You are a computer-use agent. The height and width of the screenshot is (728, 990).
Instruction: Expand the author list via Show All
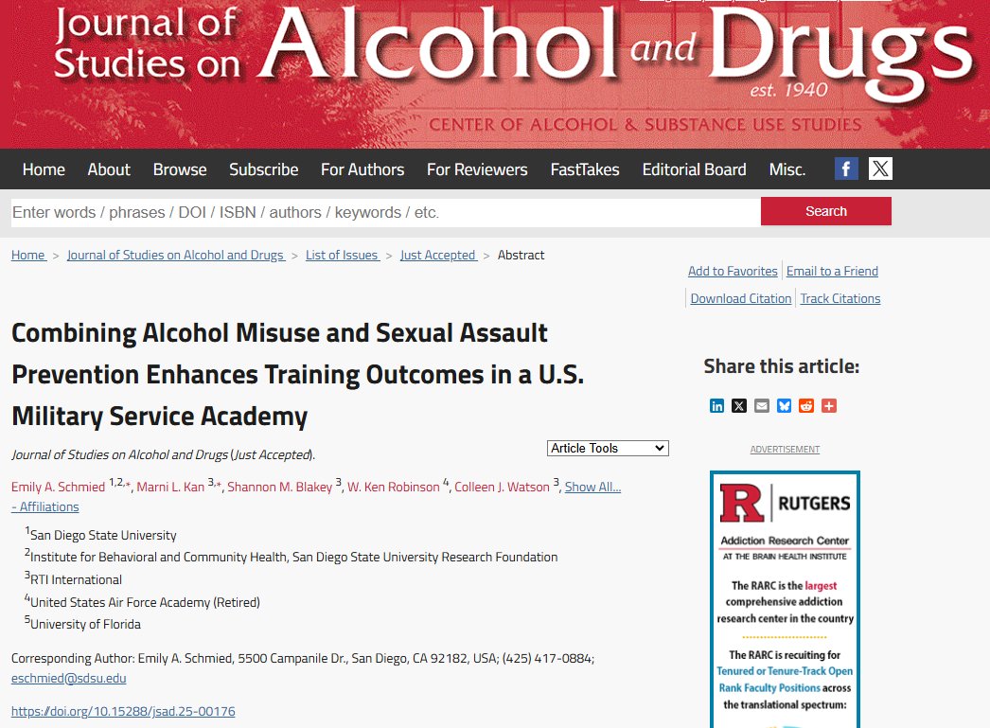click(x=592, y=487)
